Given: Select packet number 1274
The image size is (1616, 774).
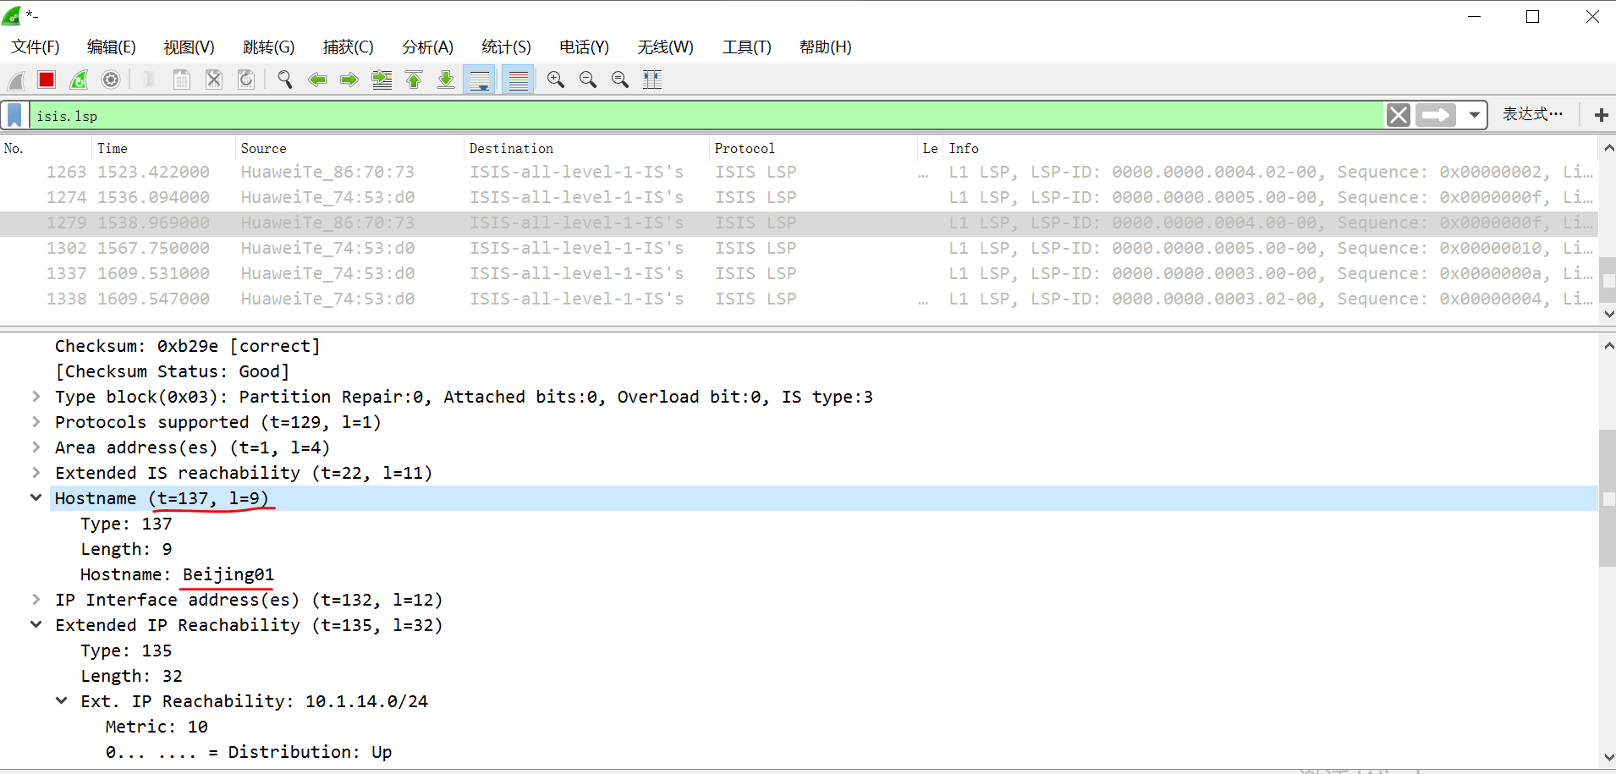Looking at the screenshot, I should click(x=799, y=198).
